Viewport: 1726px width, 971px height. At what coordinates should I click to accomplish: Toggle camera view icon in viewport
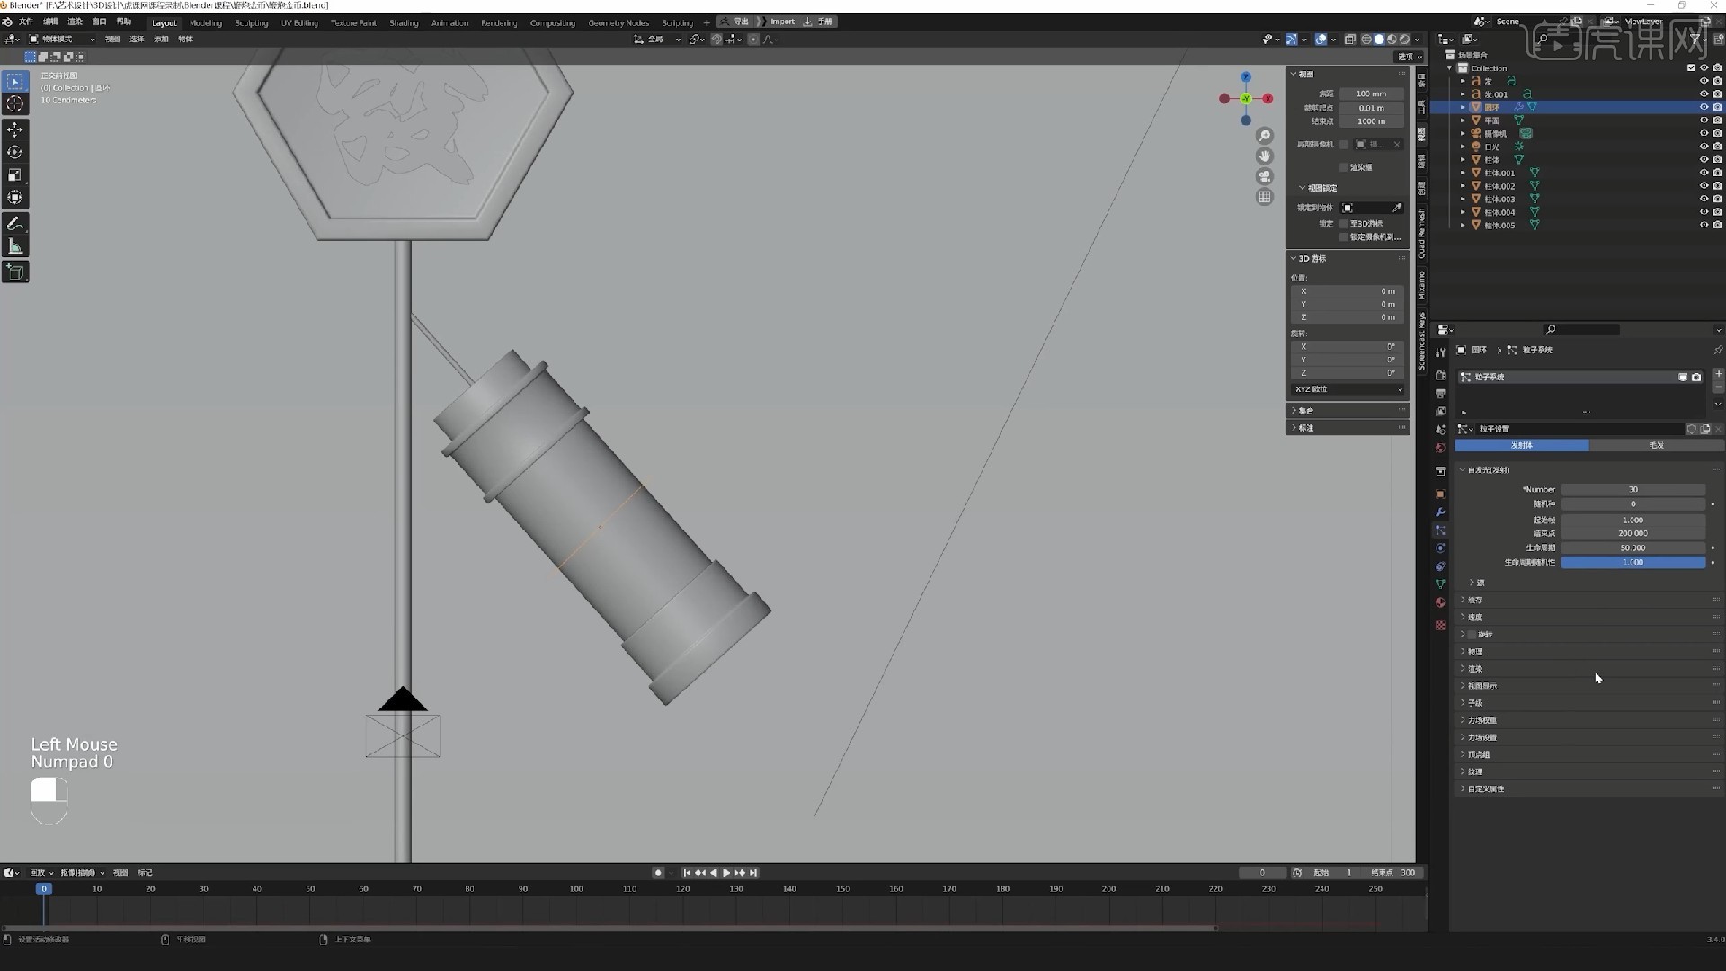(x=1265, y=176)
